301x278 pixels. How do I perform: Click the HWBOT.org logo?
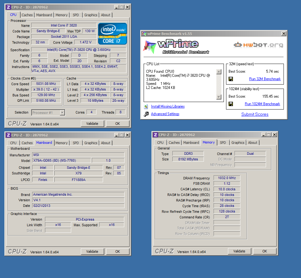(259, 45)
